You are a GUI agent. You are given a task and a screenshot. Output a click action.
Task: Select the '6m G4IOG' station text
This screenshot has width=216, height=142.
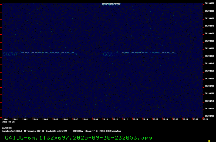point(6,128)
